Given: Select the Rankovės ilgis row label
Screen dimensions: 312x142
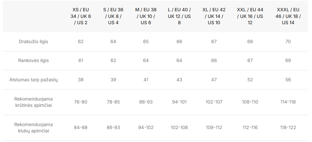Looking at the screenshot, I should point(34,60).
